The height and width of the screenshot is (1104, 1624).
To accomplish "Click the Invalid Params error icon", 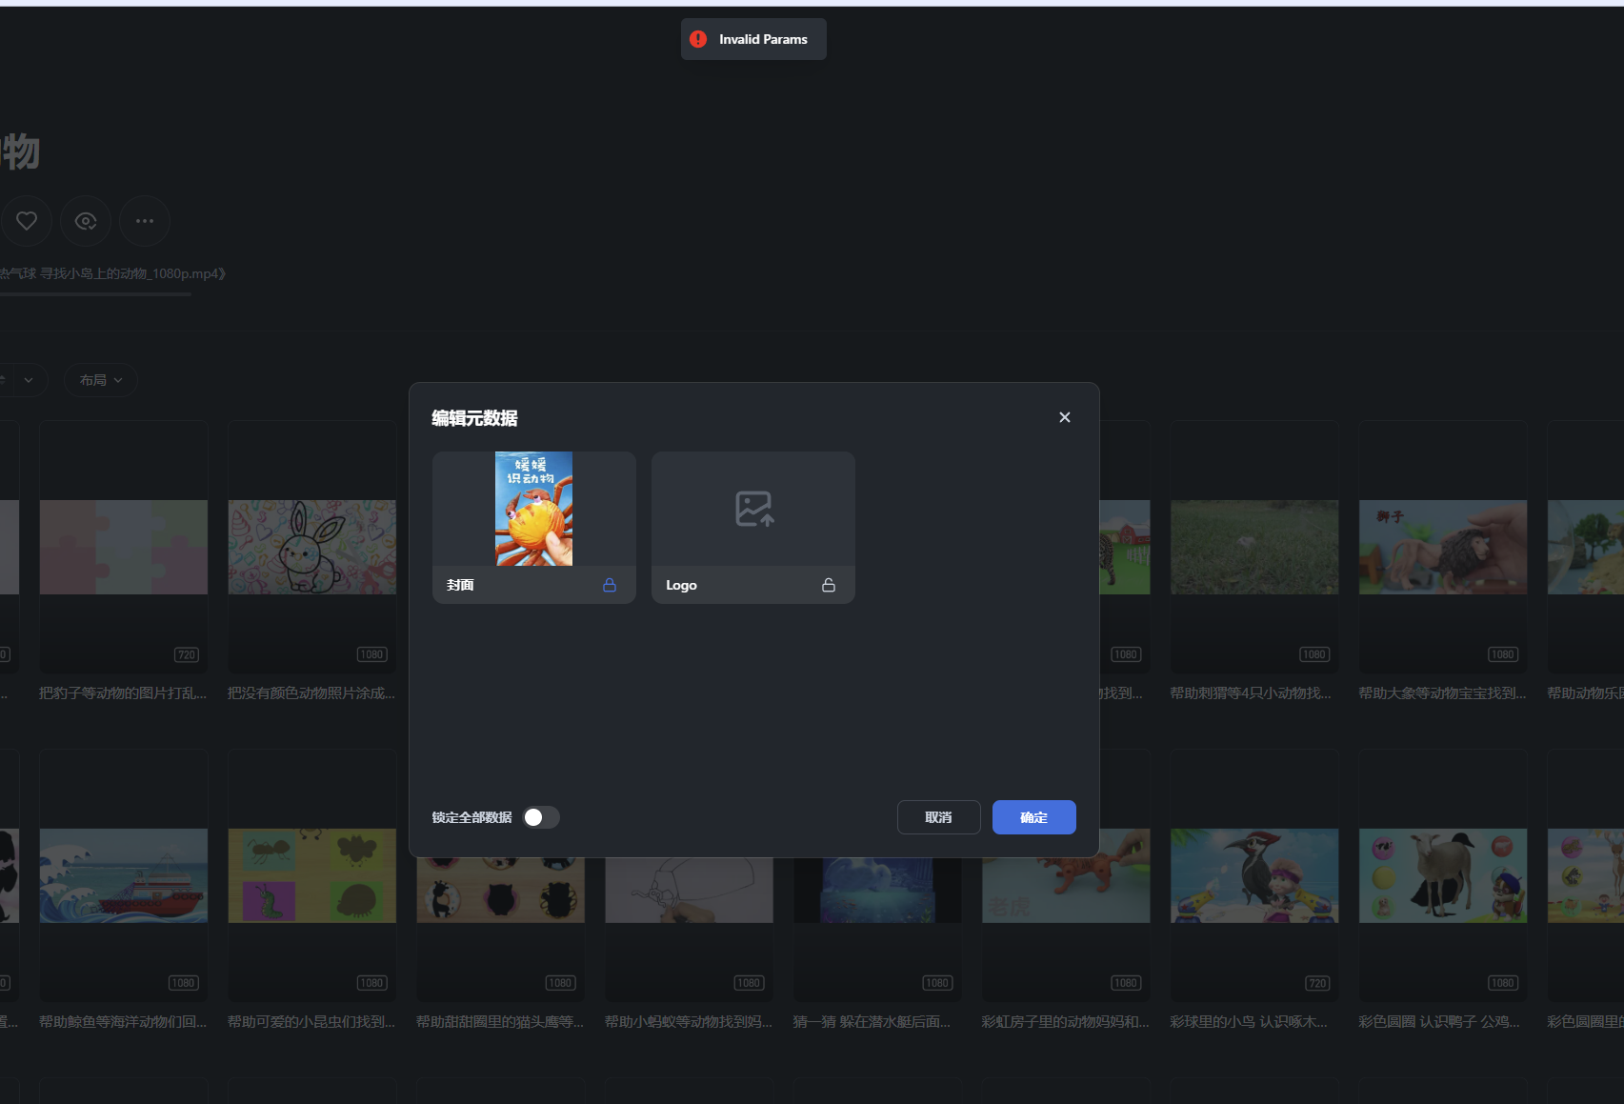I will [x=698, y=39].
